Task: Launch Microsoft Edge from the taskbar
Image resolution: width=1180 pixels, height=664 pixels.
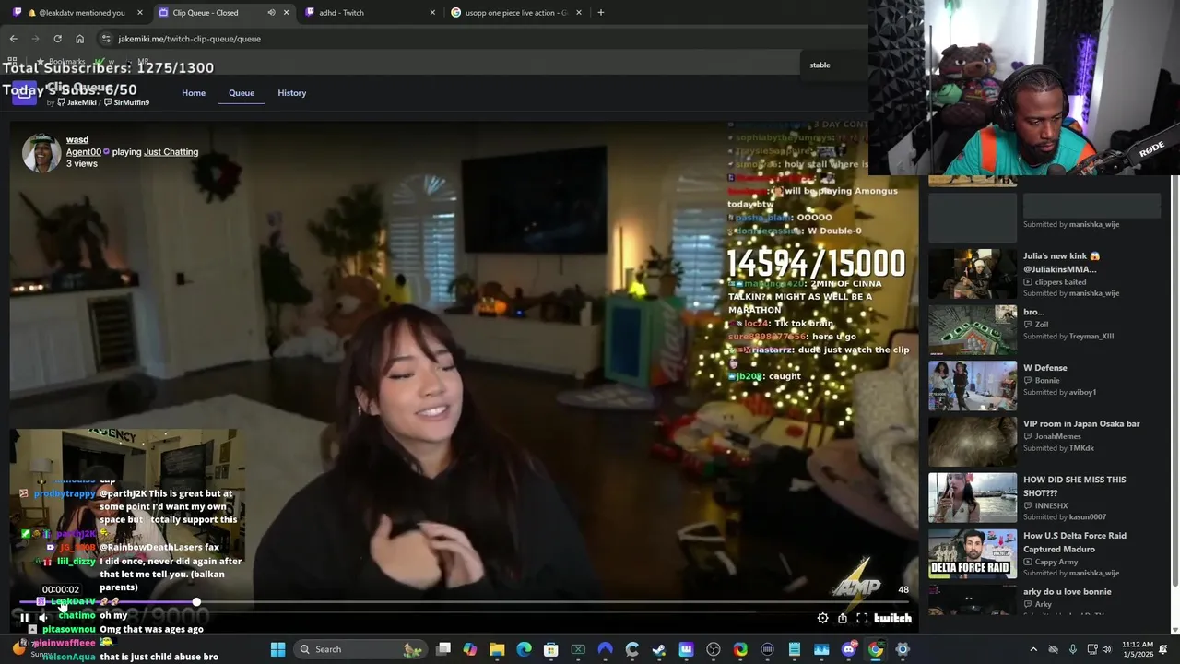Action: pyautogui.click(x=524, y=649)
